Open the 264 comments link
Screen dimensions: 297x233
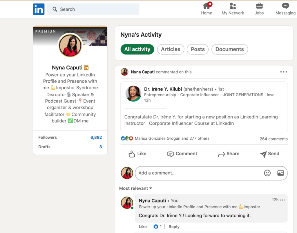pos(274,139)
